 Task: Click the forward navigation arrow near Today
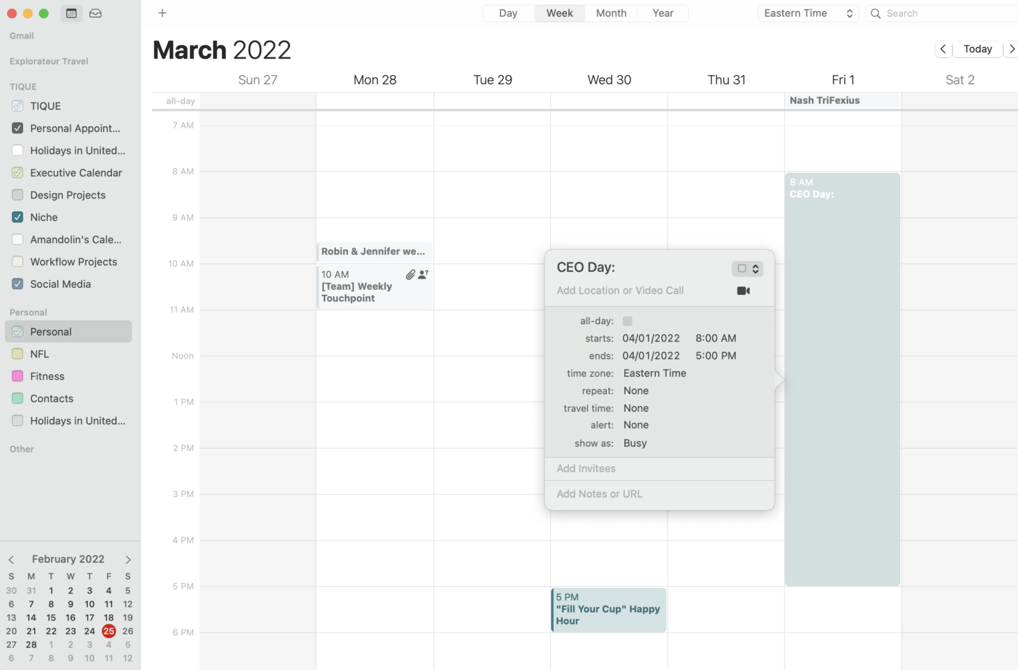(x=1012, y=49)
